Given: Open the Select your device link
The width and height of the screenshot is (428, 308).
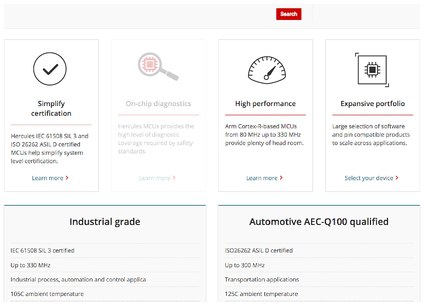Looking at the screenshot, I should (369, 178).
